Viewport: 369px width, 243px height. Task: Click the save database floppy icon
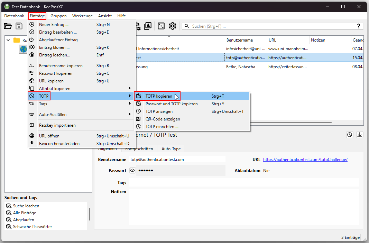[19, 26]
